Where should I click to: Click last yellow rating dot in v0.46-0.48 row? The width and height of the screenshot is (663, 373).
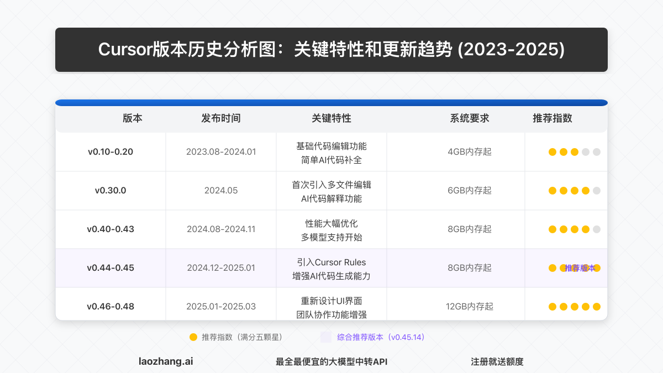pos(597,307)
